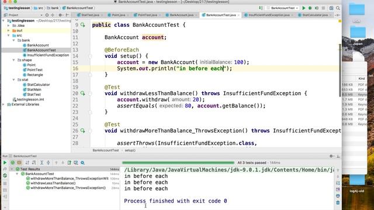Toggle sort tests by duration
The image size is (374, 210).
click(34, 163)
